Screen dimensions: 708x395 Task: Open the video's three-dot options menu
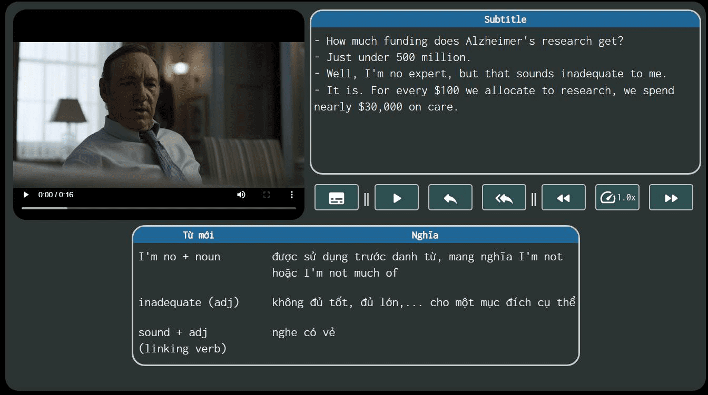point(292,195)
